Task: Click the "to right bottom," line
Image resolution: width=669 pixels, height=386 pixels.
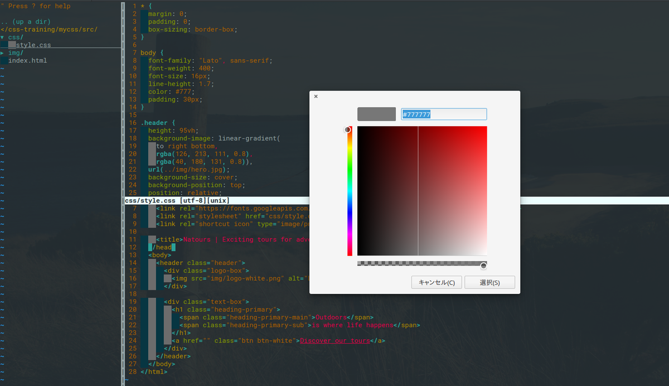Action: (x=187, y=147)
